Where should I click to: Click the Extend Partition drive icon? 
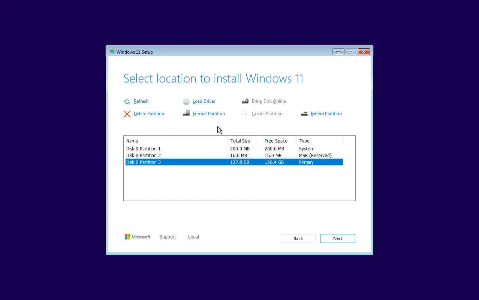[304, 113]
